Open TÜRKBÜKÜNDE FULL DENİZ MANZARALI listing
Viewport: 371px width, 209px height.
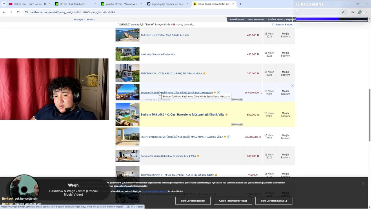tap(177, 175)
